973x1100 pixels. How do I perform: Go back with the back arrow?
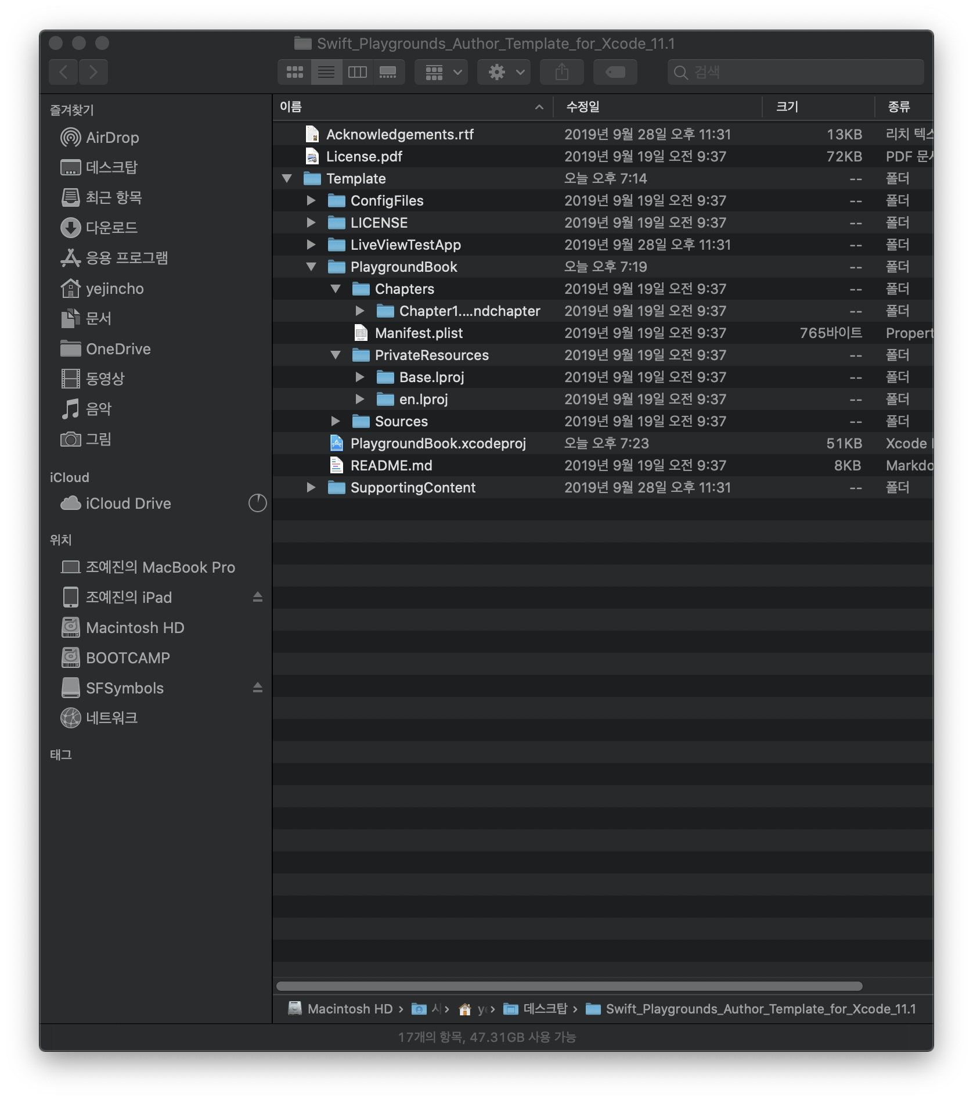[x=63, y=72]
